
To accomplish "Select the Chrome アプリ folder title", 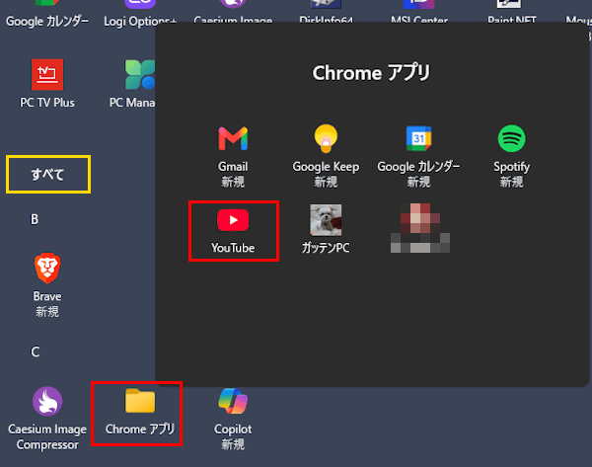I will click(x=371, y=72).
